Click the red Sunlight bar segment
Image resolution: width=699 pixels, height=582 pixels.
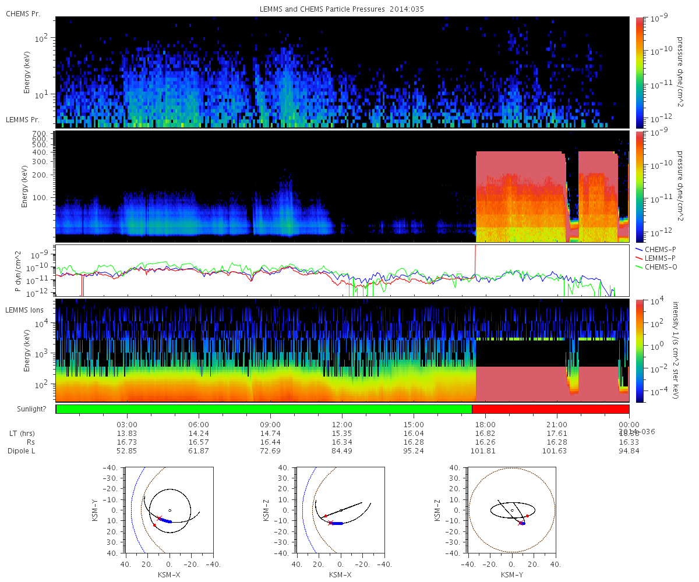550,409
